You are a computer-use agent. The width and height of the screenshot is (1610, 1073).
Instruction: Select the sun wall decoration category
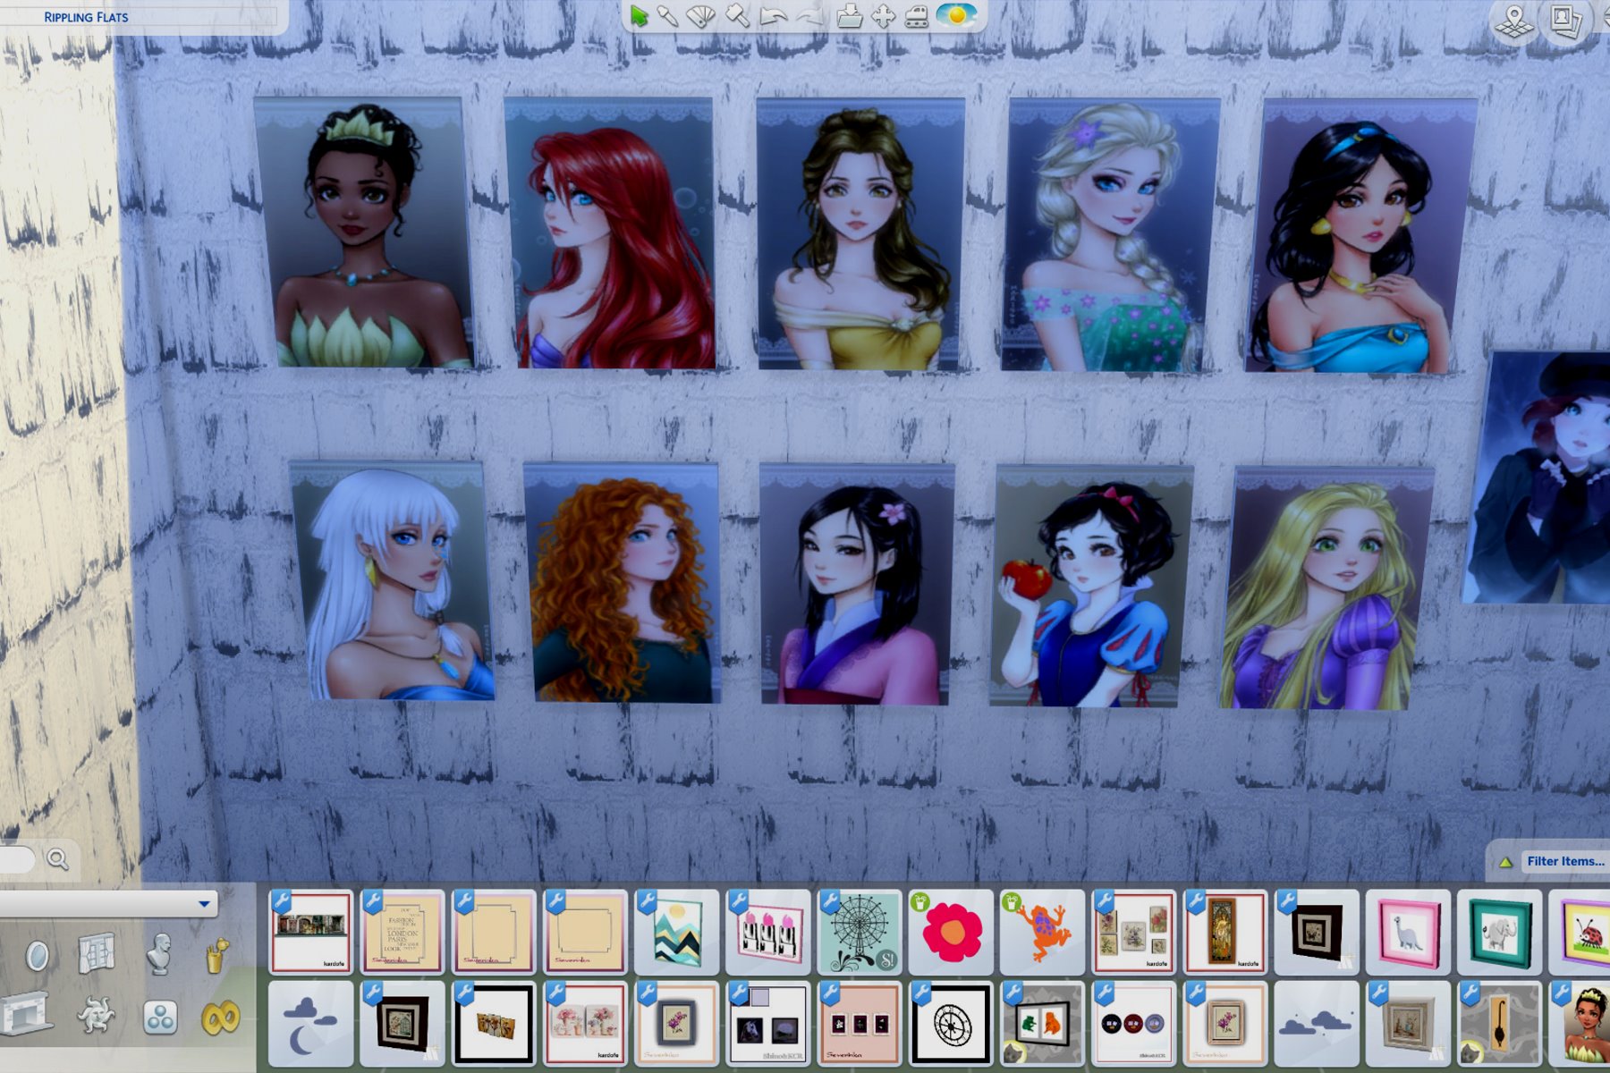(x=97, y=1017)
